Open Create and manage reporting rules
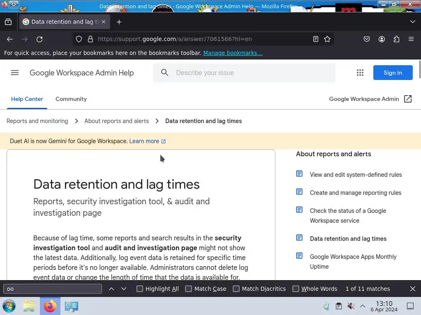 [x=356, y=193]
